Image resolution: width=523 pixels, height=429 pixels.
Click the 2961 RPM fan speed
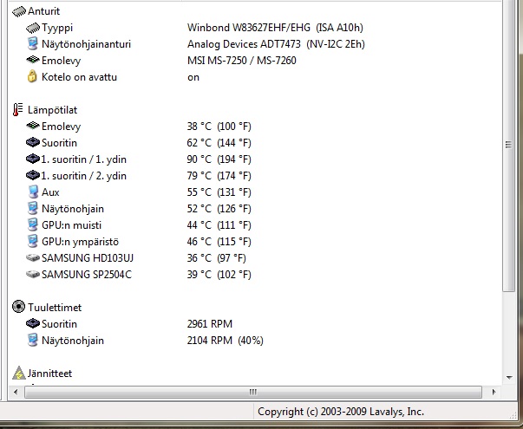210,323
